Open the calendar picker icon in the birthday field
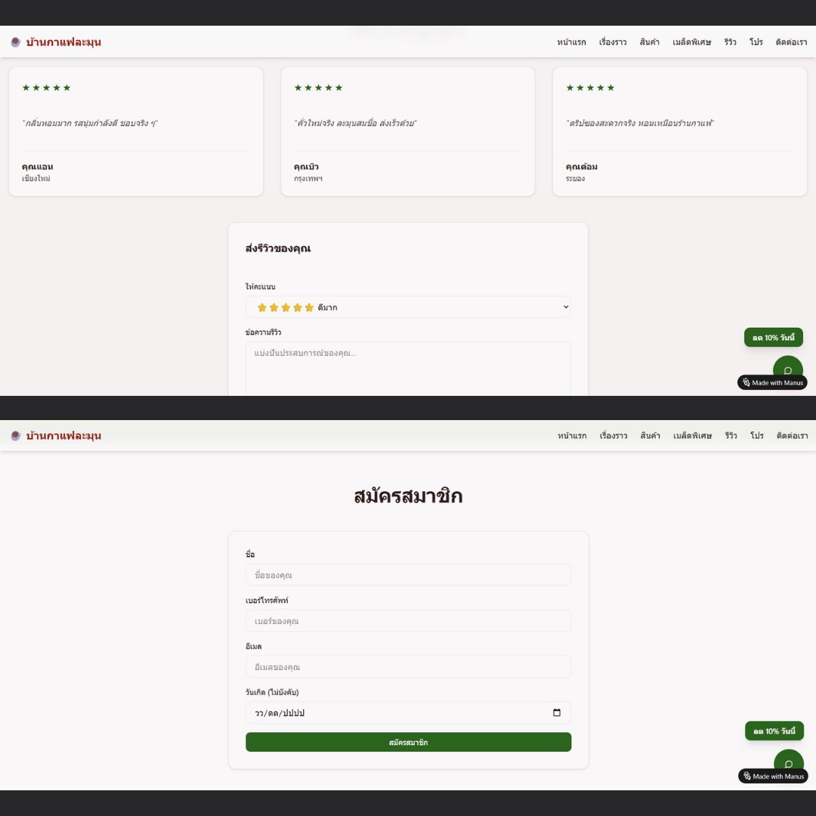This screenshot has width=816, height=816. click(x=557, y=712)
